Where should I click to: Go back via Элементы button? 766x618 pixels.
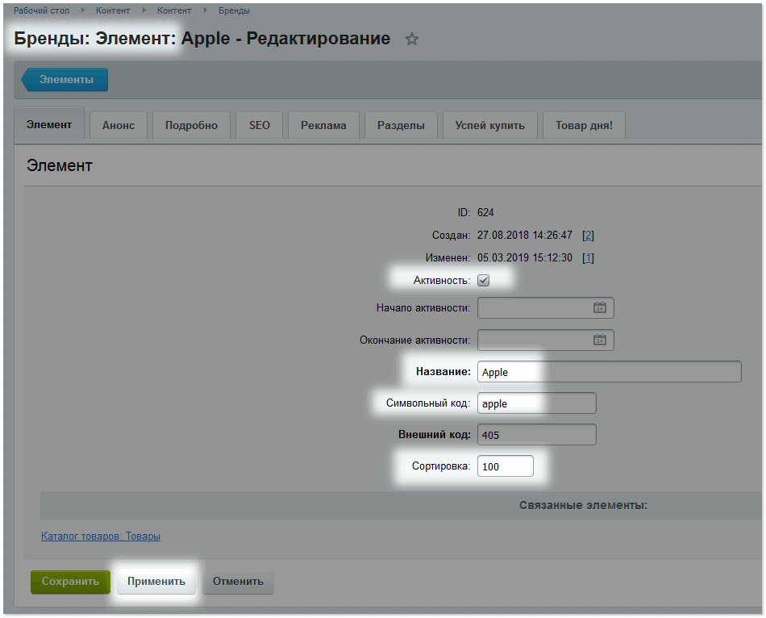[x=65, y=79]
